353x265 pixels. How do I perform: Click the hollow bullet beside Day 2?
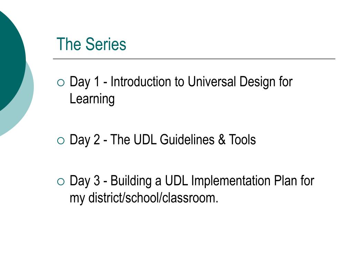61,141
